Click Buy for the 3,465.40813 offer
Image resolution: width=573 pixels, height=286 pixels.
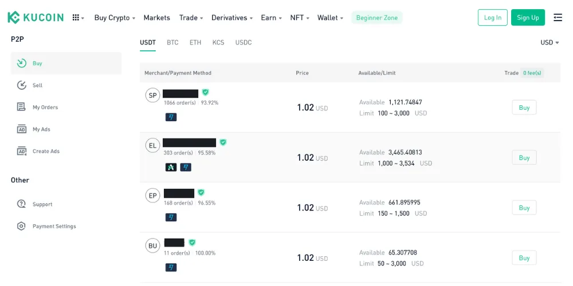pyautogui.click(x=524, y=157)
